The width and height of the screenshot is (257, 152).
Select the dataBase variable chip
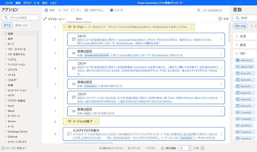tap(244, 125)
